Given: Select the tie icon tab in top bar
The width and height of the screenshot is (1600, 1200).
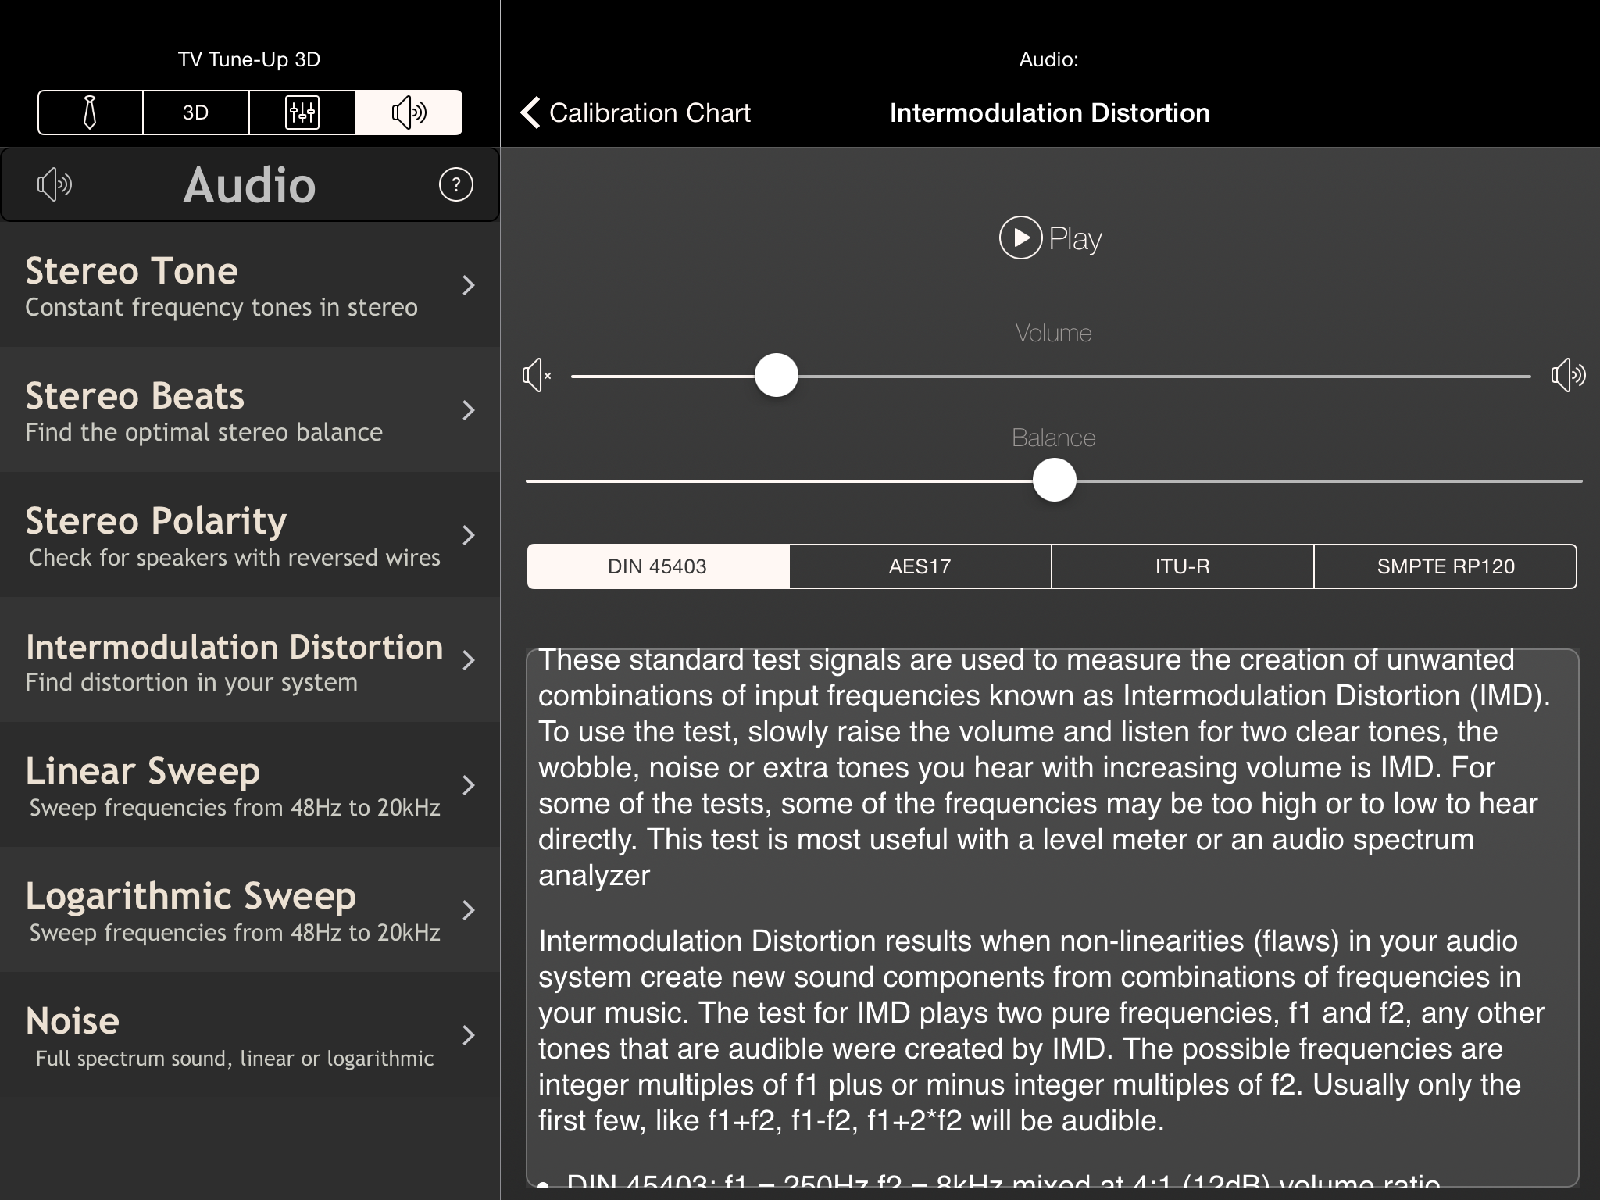Looking at the screenshot, I should pyautogui.click(x=90, y=112).
